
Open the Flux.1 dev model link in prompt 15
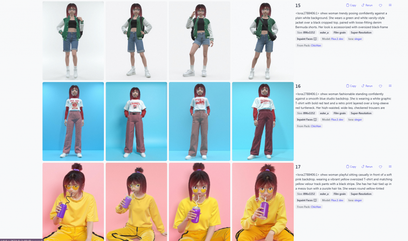pos(337,39)
